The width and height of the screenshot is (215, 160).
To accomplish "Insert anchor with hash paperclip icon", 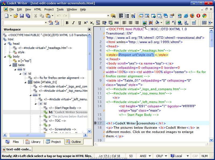I will tap(174, 23).
